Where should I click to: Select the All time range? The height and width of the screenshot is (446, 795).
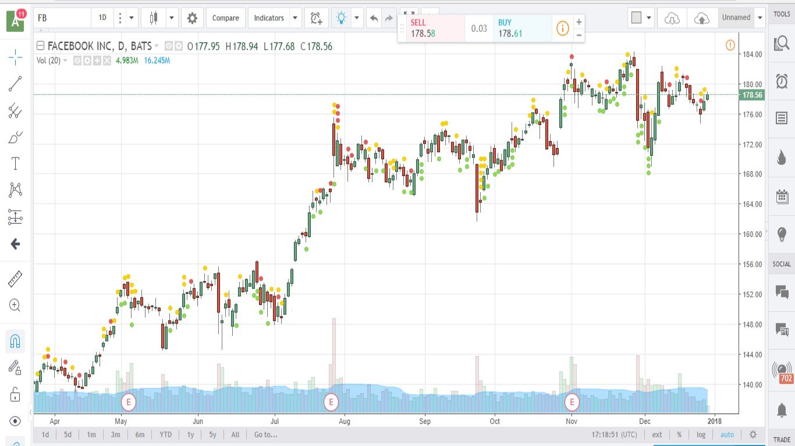[x=235, y=434]
